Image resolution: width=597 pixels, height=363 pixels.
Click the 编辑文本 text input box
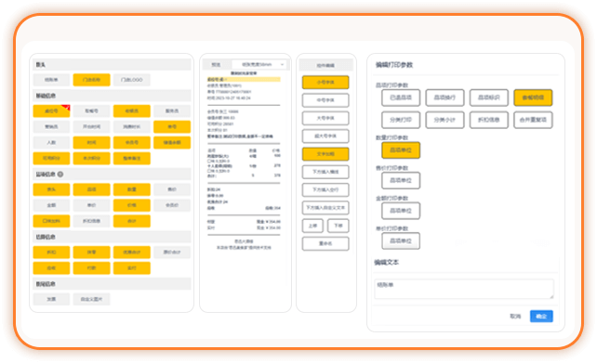[x=464, y=290]
